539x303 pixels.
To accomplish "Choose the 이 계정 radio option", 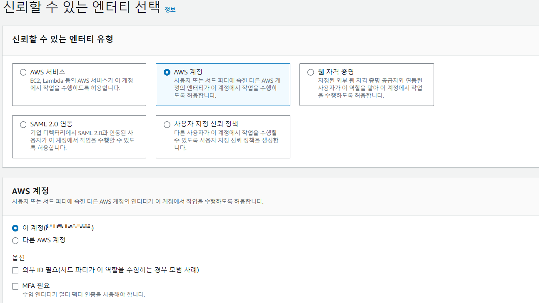I will coord(15,228).
